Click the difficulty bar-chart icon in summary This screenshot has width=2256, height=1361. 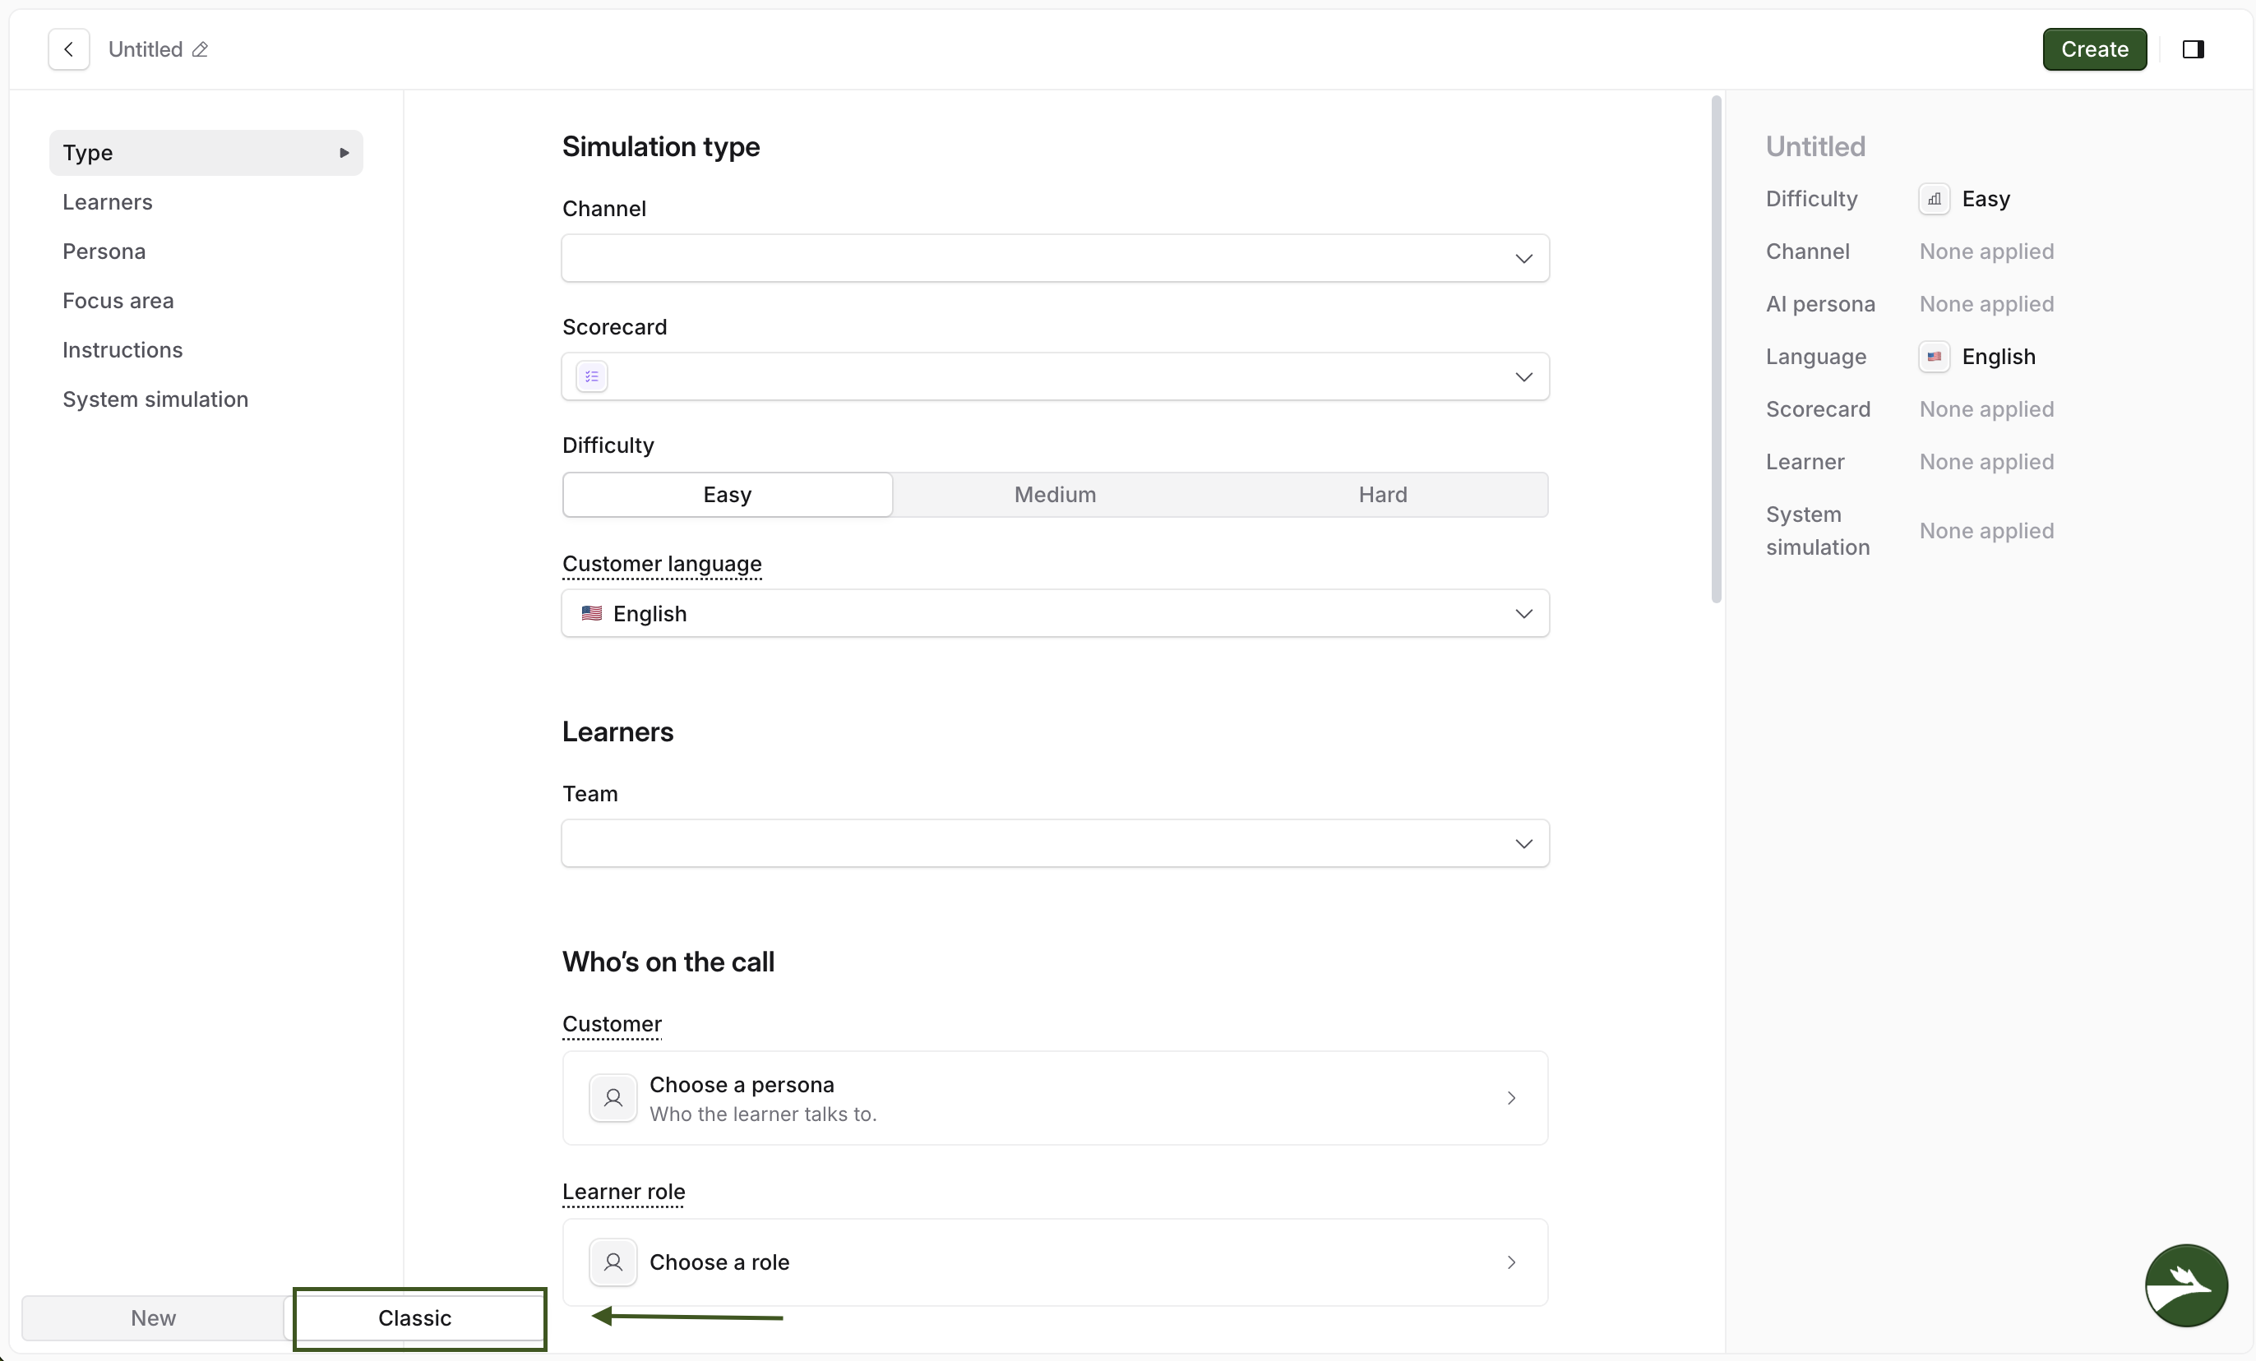tap(1934, 199)
